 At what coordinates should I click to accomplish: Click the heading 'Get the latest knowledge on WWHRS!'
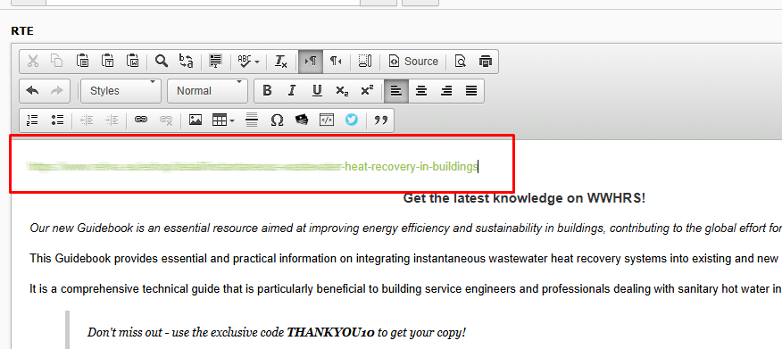coord(524,198)
